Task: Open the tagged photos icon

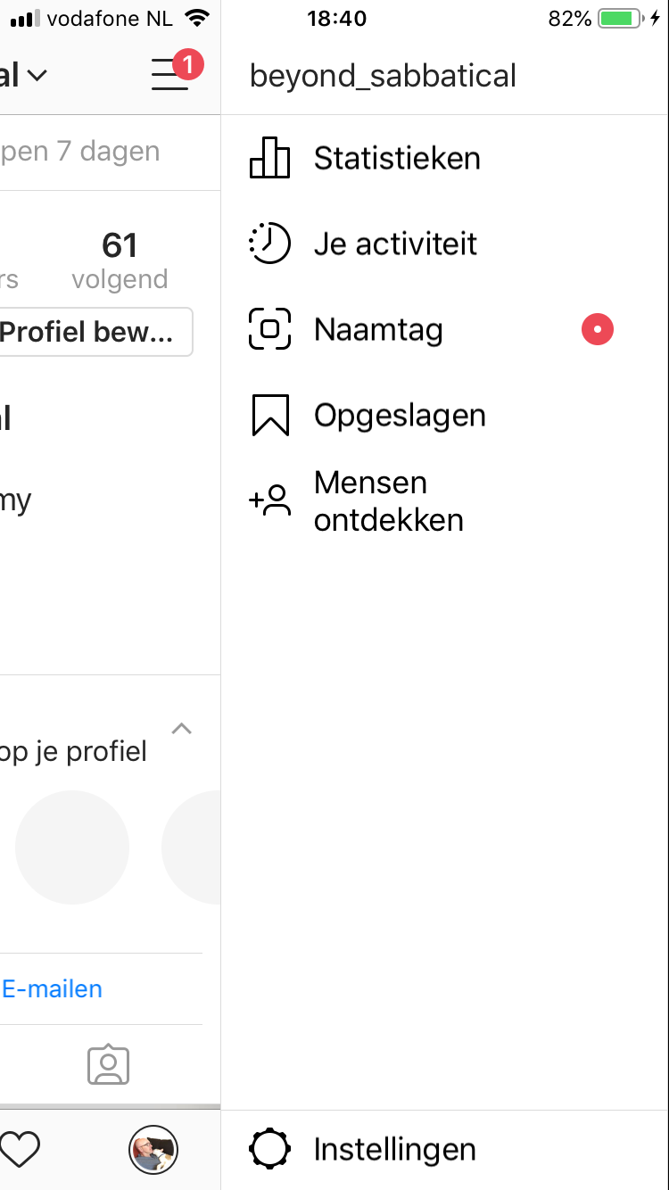Action: tap(109, 1065)
